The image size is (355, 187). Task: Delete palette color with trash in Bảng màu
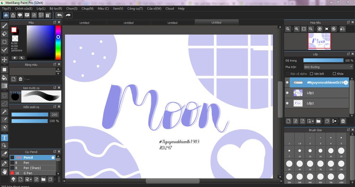20,79
